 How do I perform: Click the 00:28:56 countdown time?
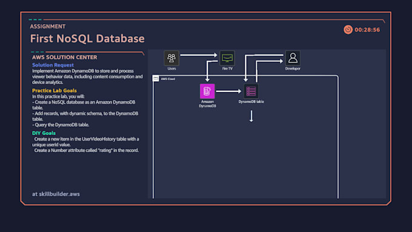(x=367, y=30)
